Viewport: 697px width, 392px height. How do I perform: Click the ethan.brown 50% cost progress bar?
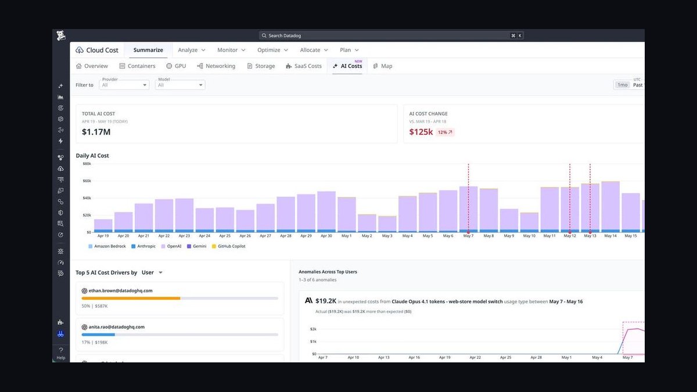click(180, 298)
